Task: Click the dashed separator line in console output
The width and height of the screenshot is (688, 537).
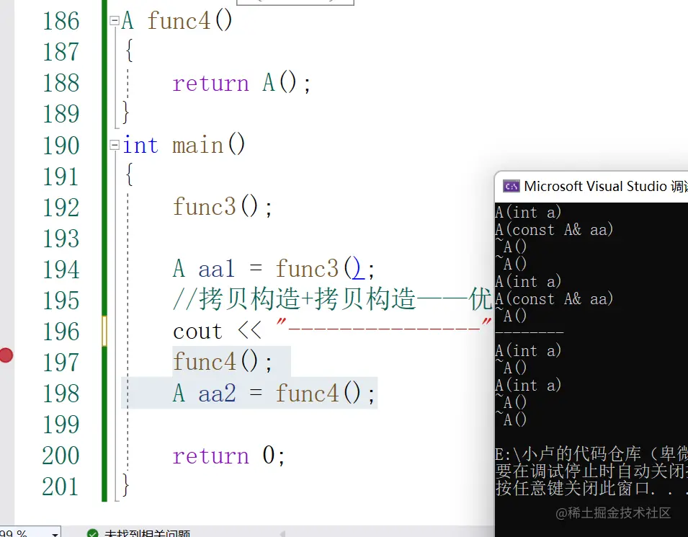Action: 530,333
